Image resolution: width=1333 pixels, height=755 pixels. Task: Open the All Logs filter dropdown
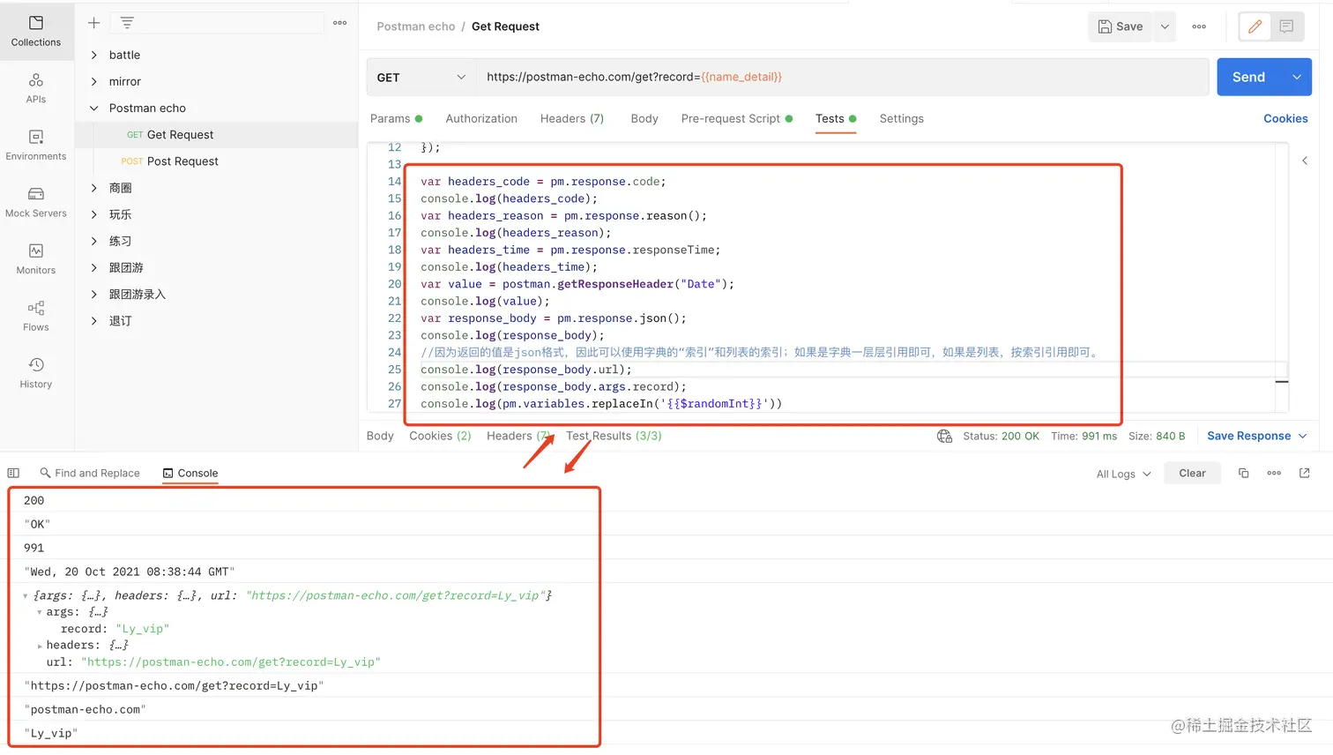pos(1124,474)
